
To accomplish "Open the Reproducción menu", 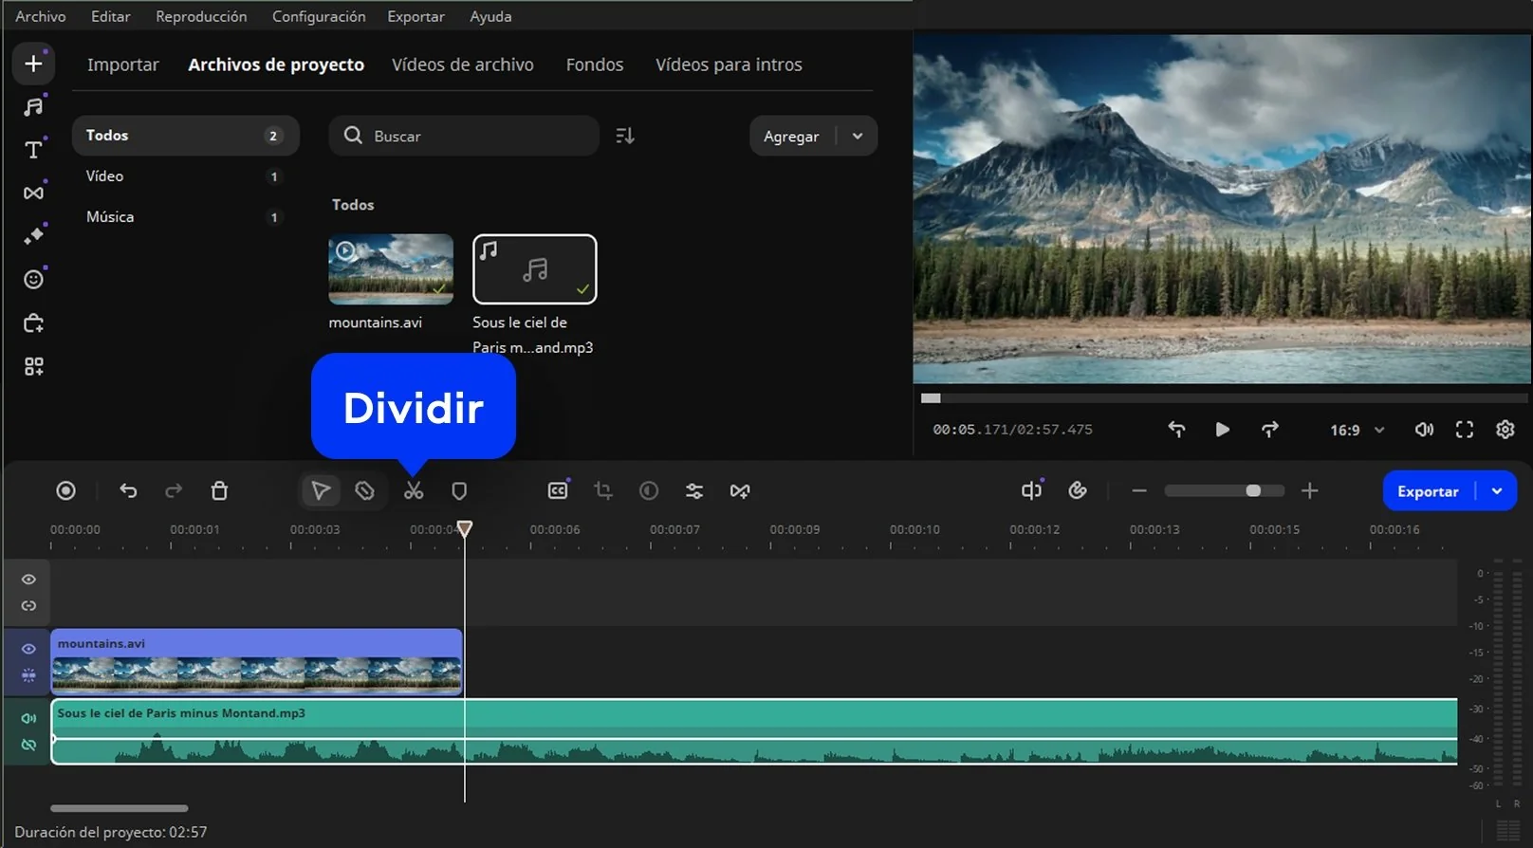I will [x=201, y=16].
